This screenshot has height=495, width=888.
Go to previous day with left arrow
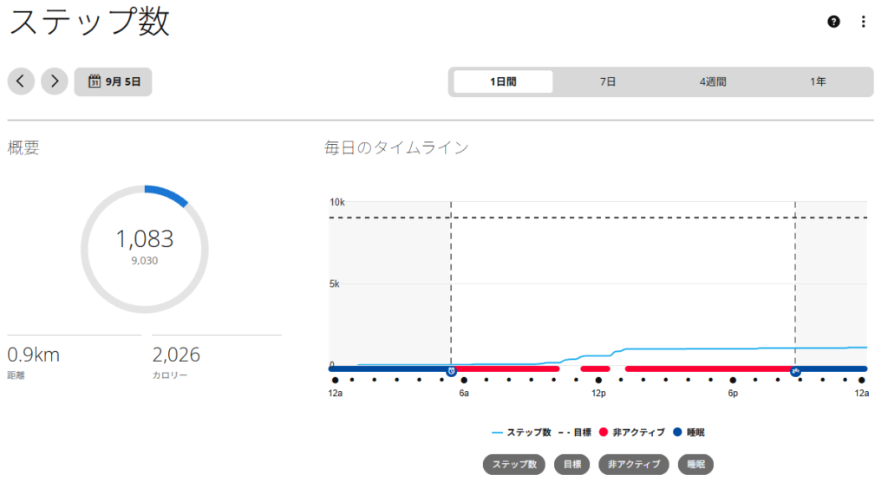pos(21,81)
